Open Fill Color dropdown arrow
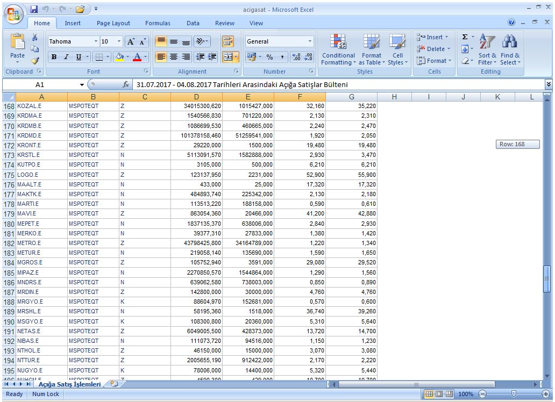Viewport: 555px width, 402px height. [127, 56]
